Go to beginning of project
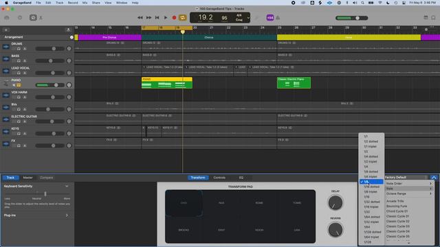Image resolution: width=440 pixels, height=247 pixels. click(157, 18)
